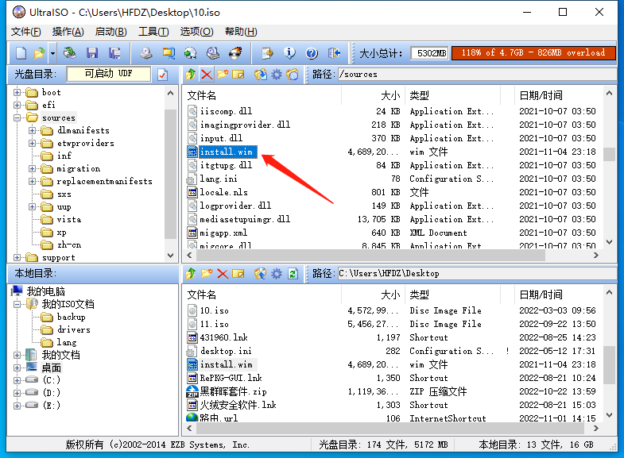This screenshot has width=624, height=458.
Task: Expand the migration folder node
Action: click(x=33, y=169)
